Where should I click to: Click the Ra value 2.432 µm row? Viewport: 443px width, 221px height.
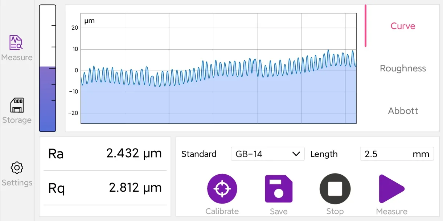point(105,154)
